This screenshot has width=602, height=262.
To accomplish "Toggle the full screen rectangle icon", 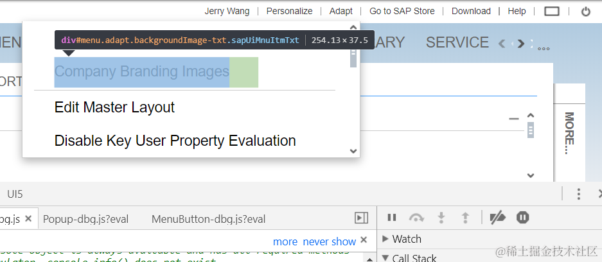I will pyautogui.click(x=552, y=12).
